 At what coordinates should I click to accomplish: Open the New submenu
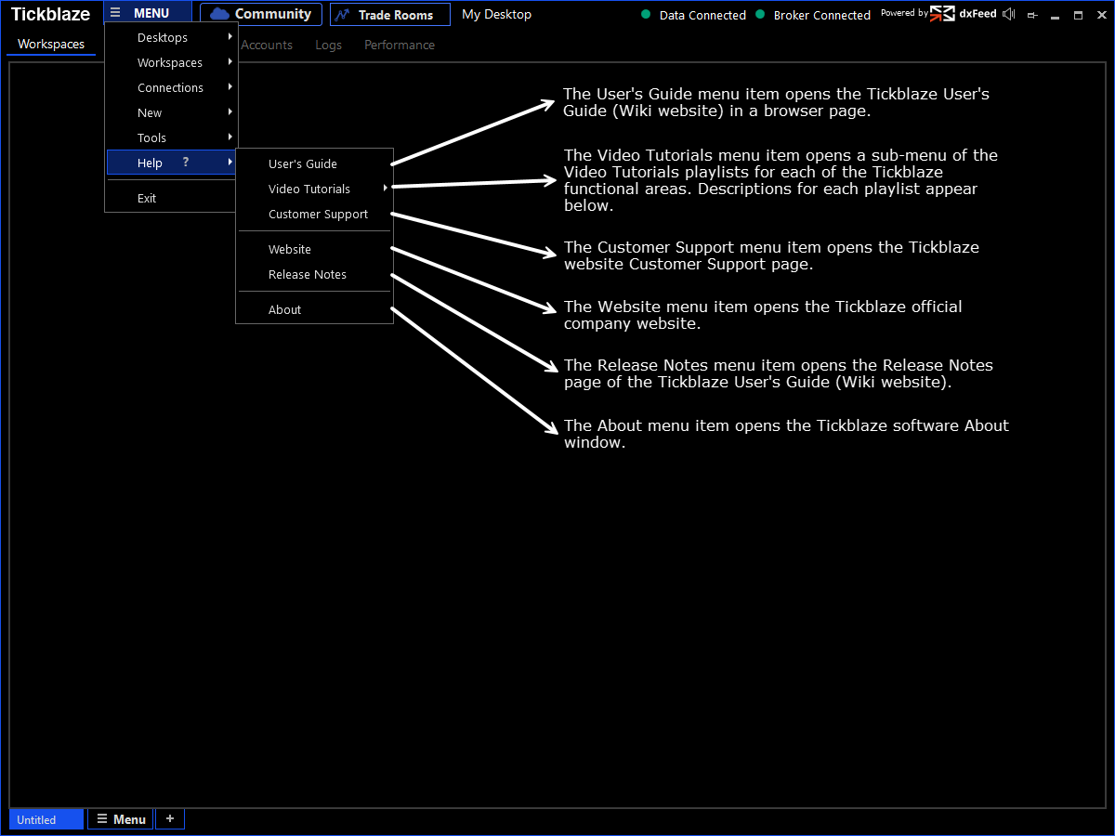pyautogui.click(x=172, y=112)
